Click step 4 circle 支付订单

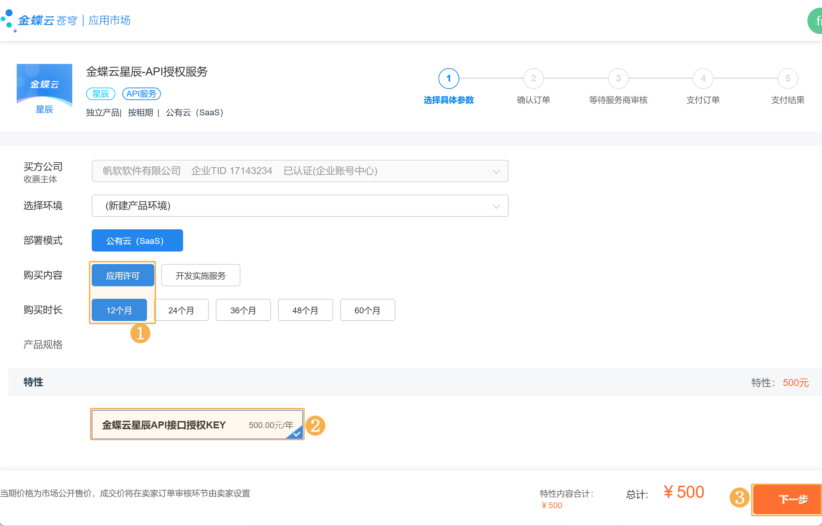[x=703, y=79]
